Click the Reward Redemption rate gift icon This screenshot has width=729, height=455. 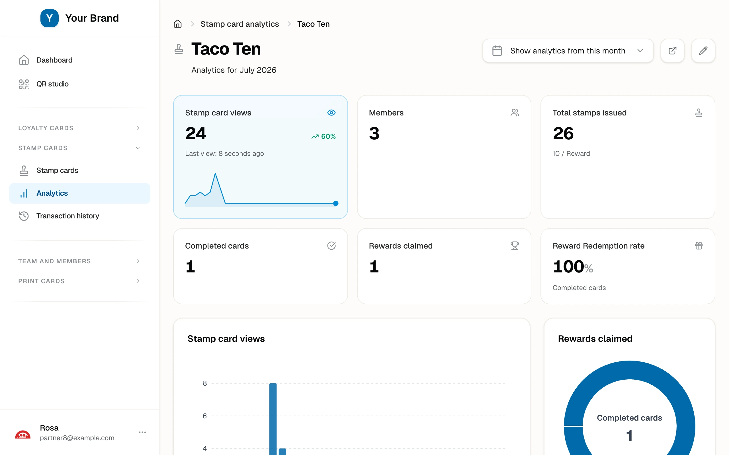[699, 245]
